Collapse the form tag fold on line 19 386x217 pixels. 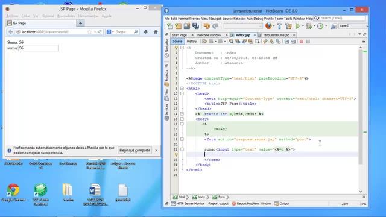182,139
